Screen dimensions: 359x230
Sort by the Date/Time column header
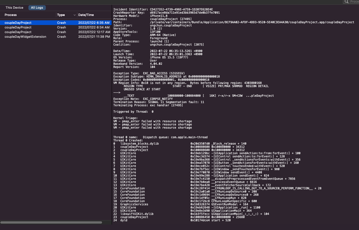coord(86,15)
